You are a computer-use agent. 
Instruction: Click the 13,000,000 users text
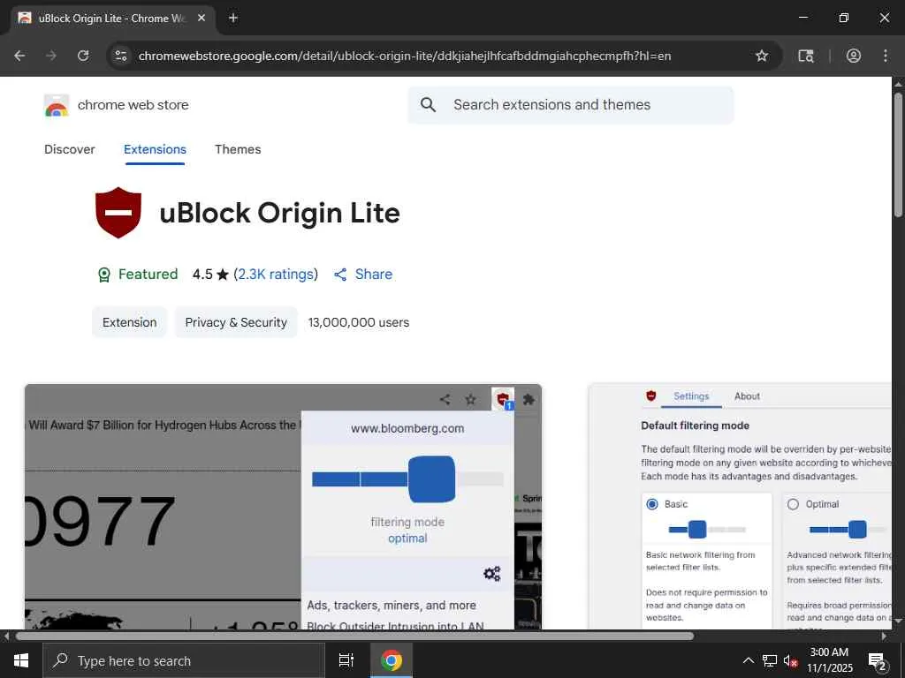[359, 322]
